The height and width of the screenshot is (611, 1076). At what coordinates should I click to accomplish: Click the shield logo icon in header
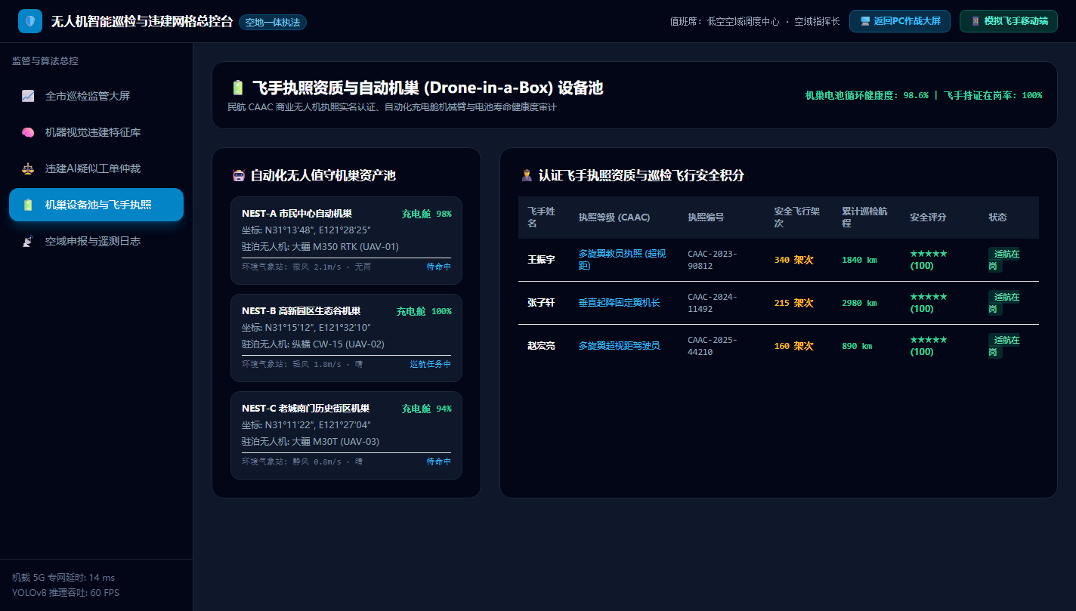click(30, 21)
